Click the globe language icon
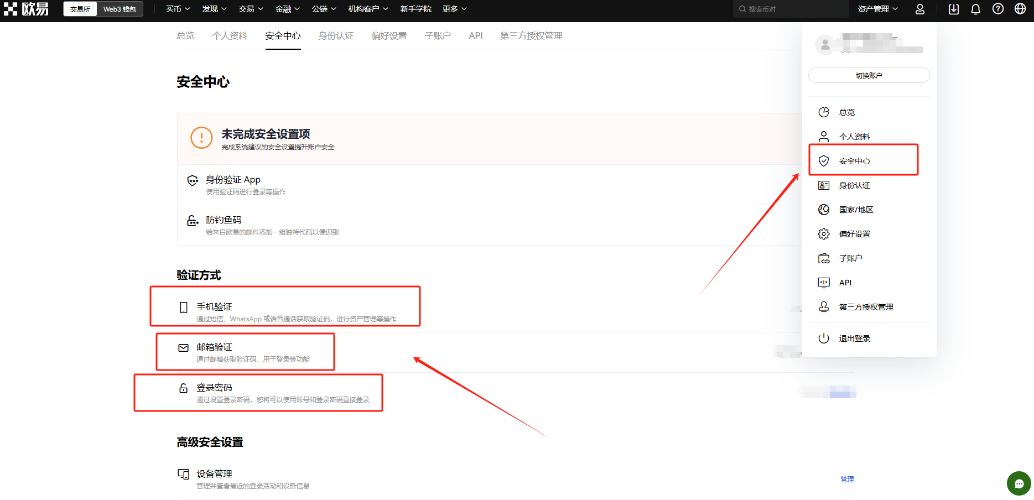Viewport: 1034px width, 500px height. [x=1020, y=9]
